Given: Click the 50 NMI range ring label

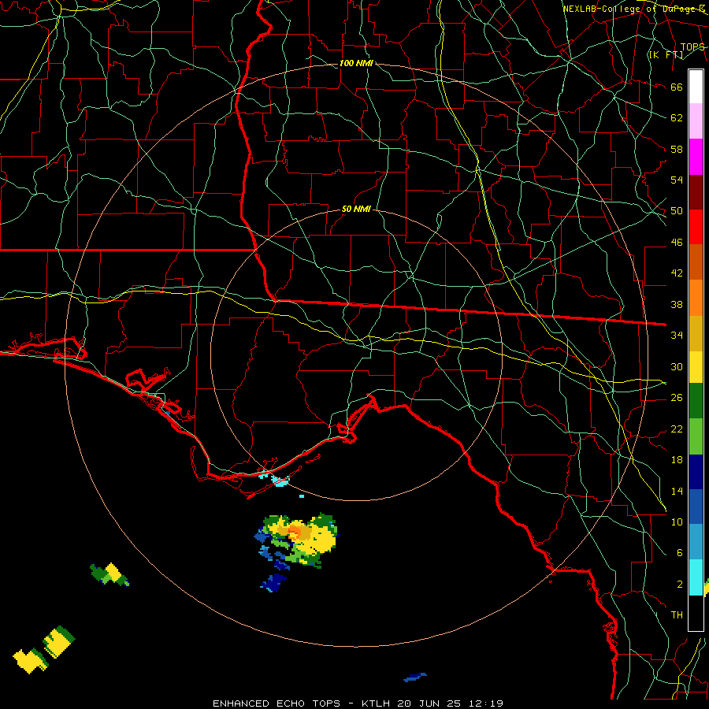Looking at the screenshot, I should click(x=356, y=209).
